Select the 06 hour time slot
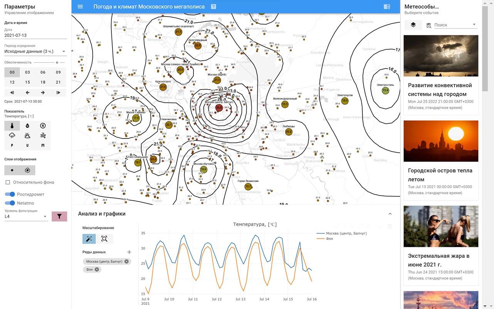The height and width of the screenshot is (309, 494). pos(43,72)
